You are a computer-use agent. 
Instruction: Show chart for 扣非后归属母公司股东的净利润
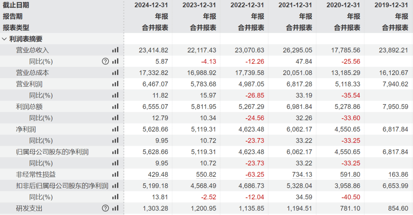pyautogui.click(x=115, y=186)
